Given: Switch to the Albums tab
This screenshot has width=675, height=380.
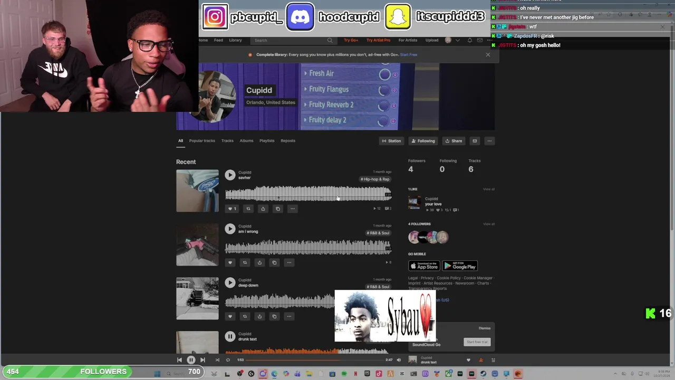Looking at the screenshot, I should 246,141.
